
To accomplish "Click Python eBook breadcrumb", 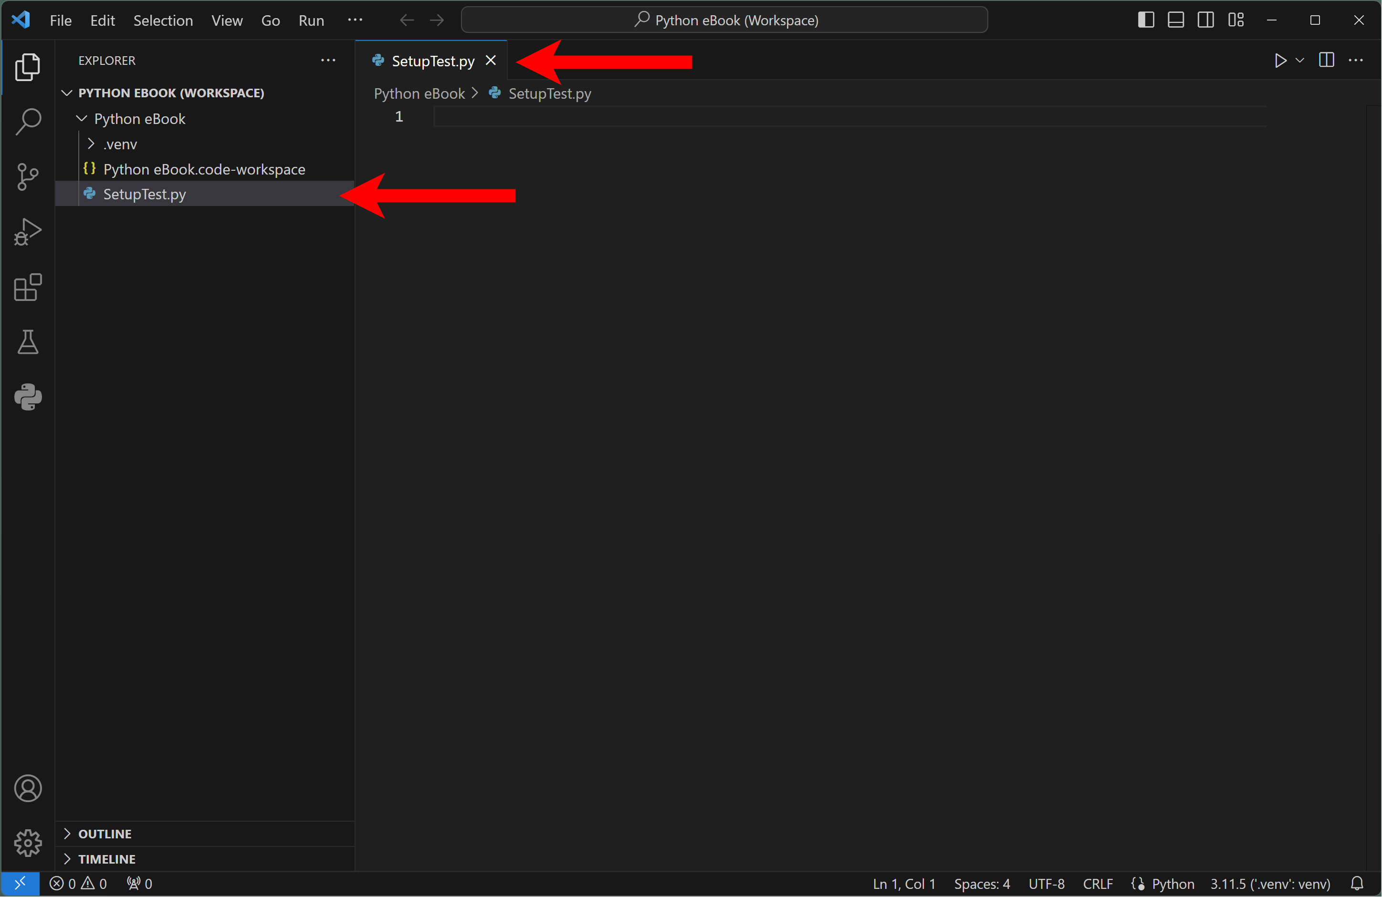I will (419, 93).
